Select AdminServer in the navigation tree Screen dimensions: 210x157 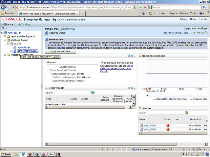coord(24,47)
